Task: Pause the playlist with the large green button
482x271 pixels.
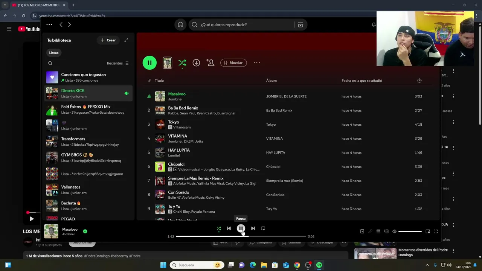Action: coord(149,63)
